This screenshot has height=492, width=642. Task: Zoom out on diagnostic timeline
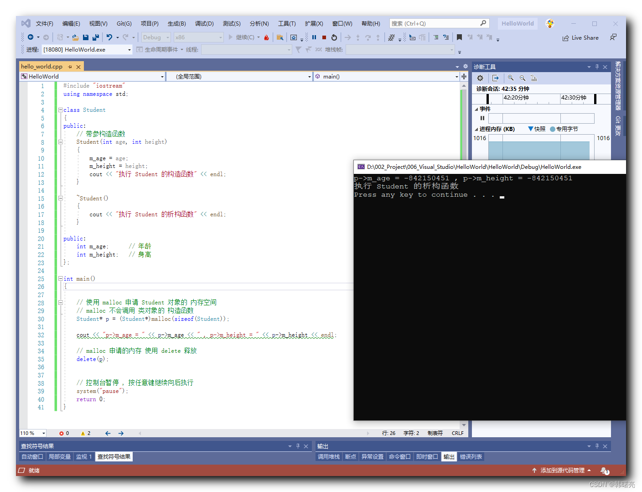[x=523, y=78]
